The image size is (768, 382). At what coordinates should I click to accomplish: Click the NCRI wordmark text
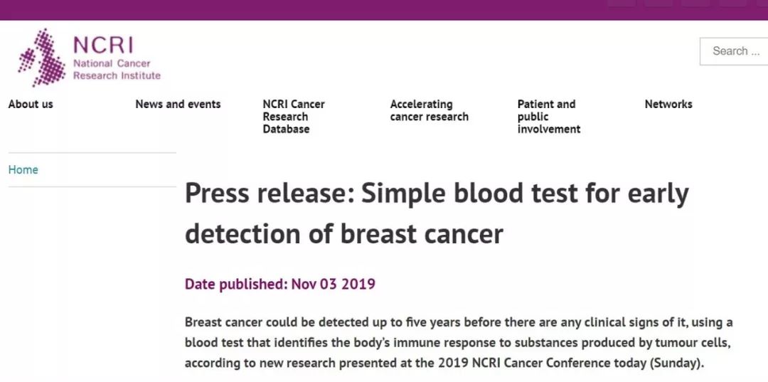pyautogui.click(x=103, y=46)
